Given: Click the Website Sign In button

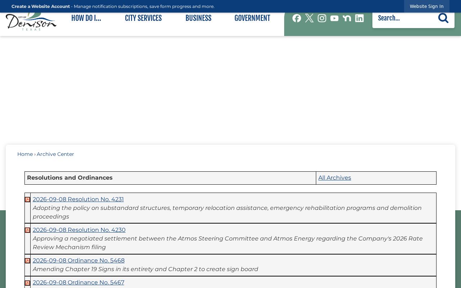Looking at the screenshot, I should tap(426, 6).
